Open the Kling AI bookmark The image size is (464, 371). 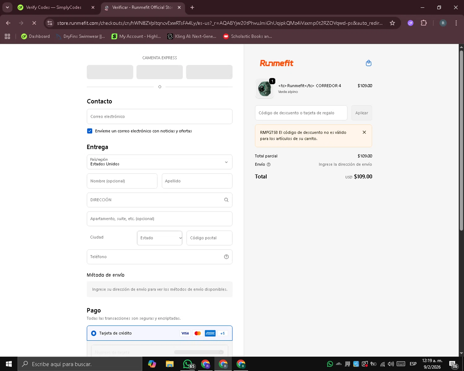click(x=192, y=36)
